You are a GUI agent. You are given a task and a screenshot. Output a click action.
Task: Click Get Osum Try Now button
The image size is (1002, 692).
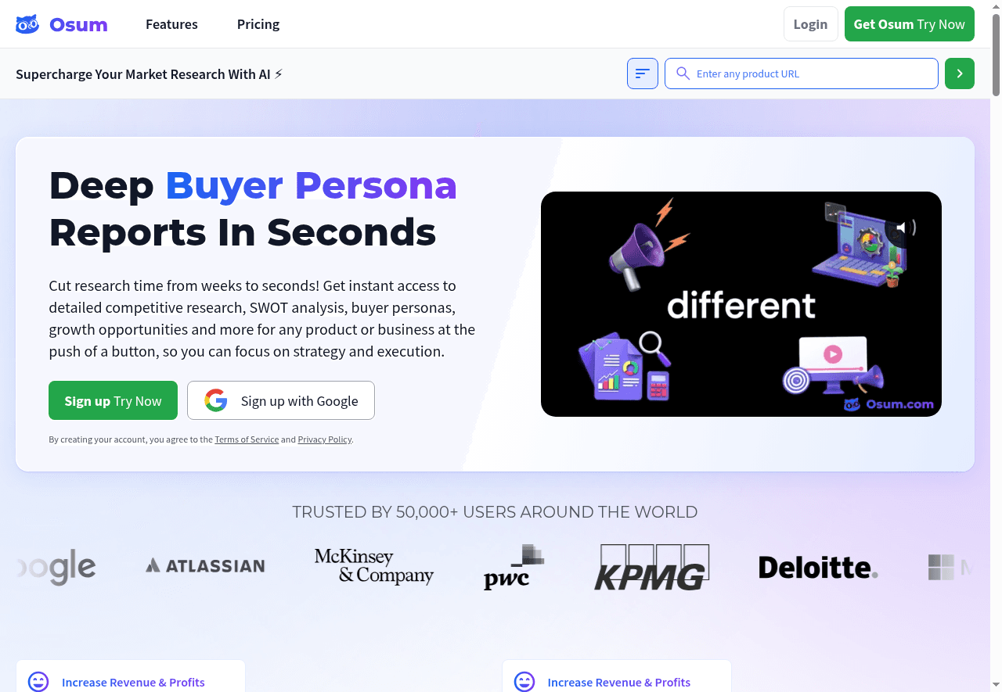click(910, 24)
